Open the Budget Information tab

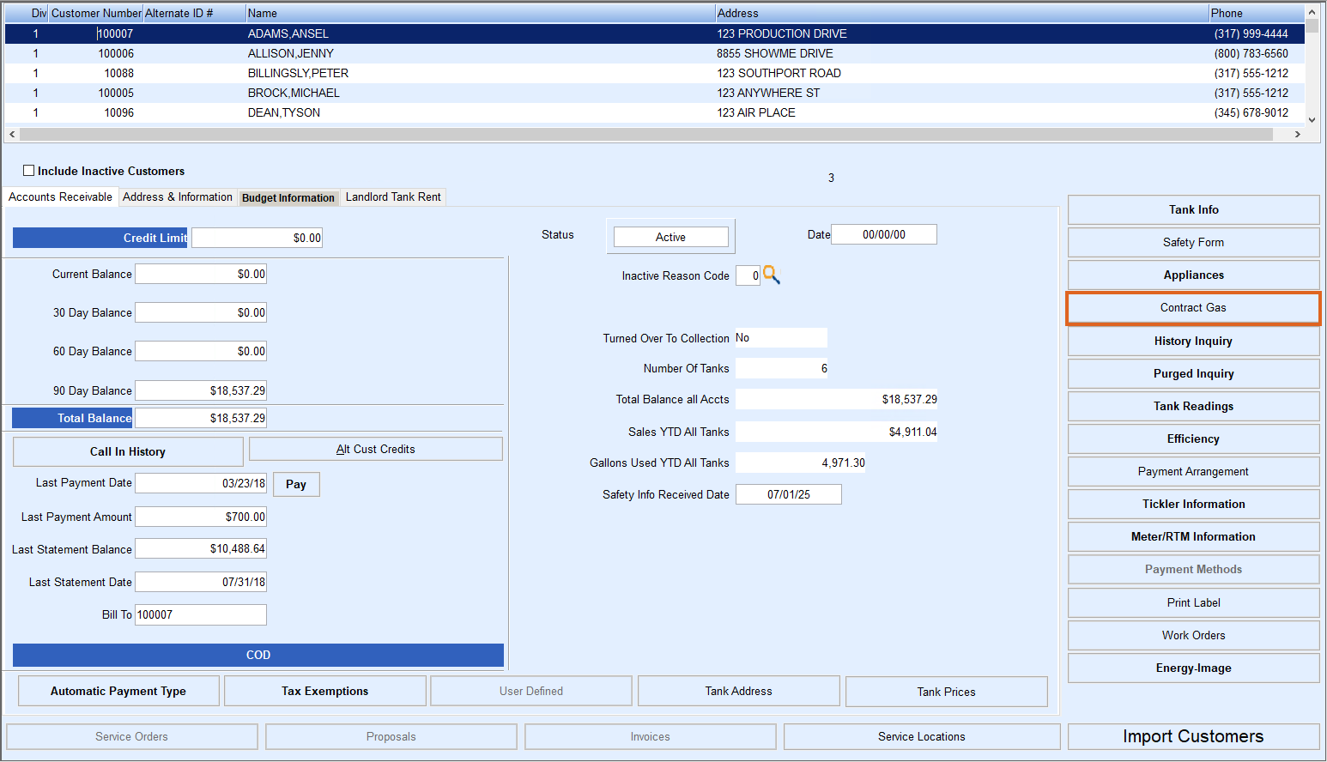click(288, 198)
